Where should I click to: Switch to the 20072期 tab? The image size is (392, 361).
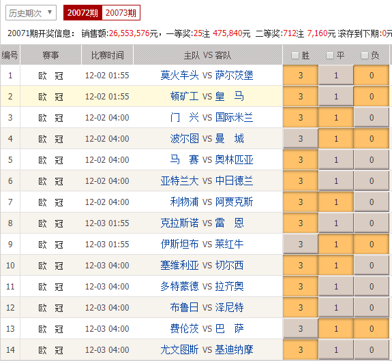[82, 12]
